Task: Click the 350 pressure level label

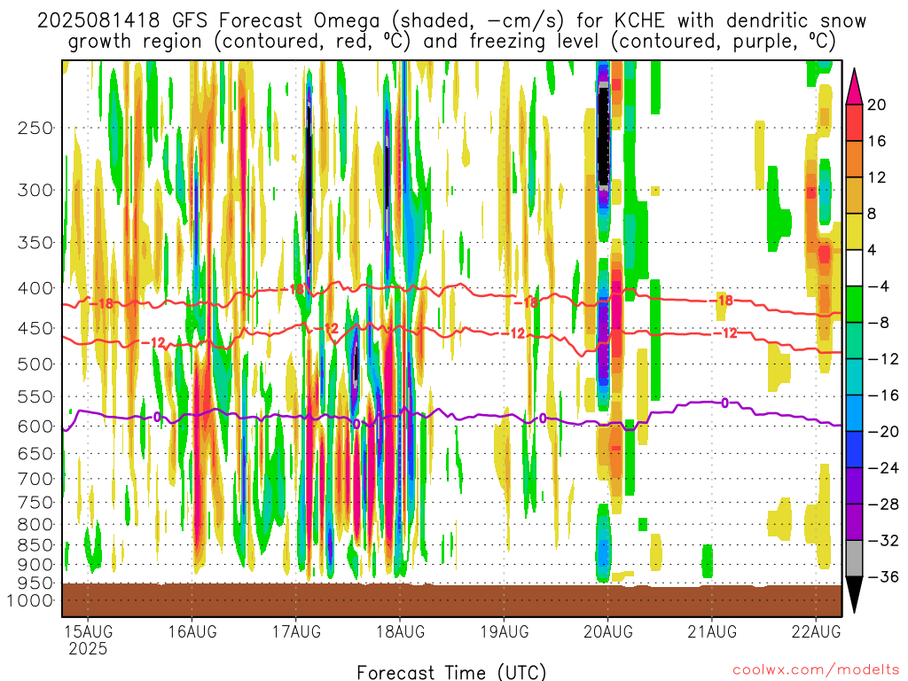Action: click(x=35, y=243)
